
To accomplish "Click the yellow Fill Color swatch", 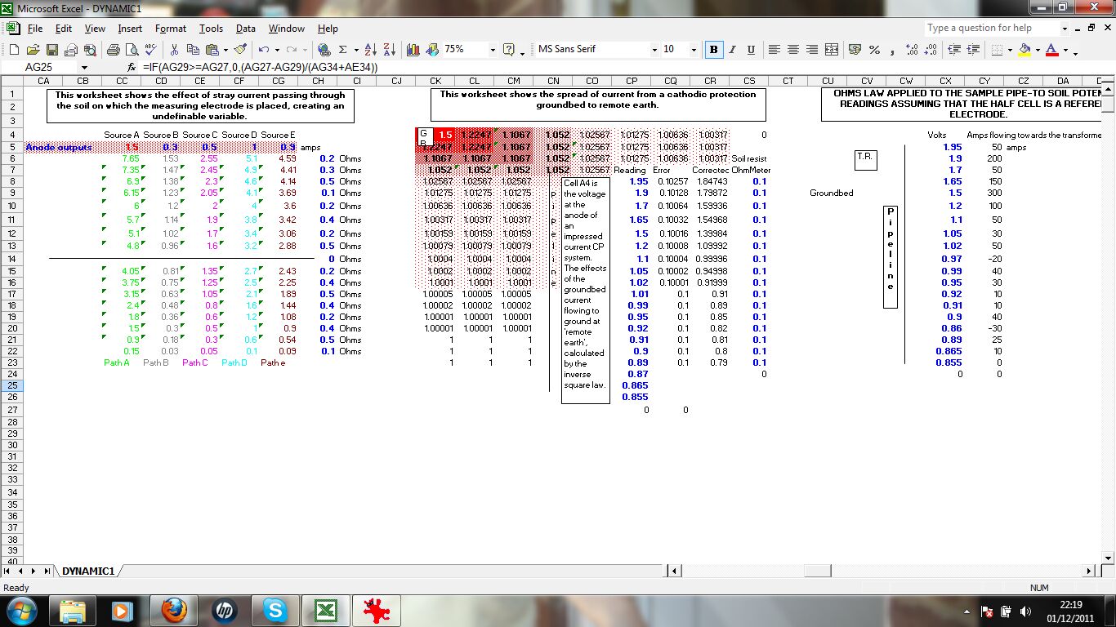I will pyautogui.click(x=1024, y=50).
